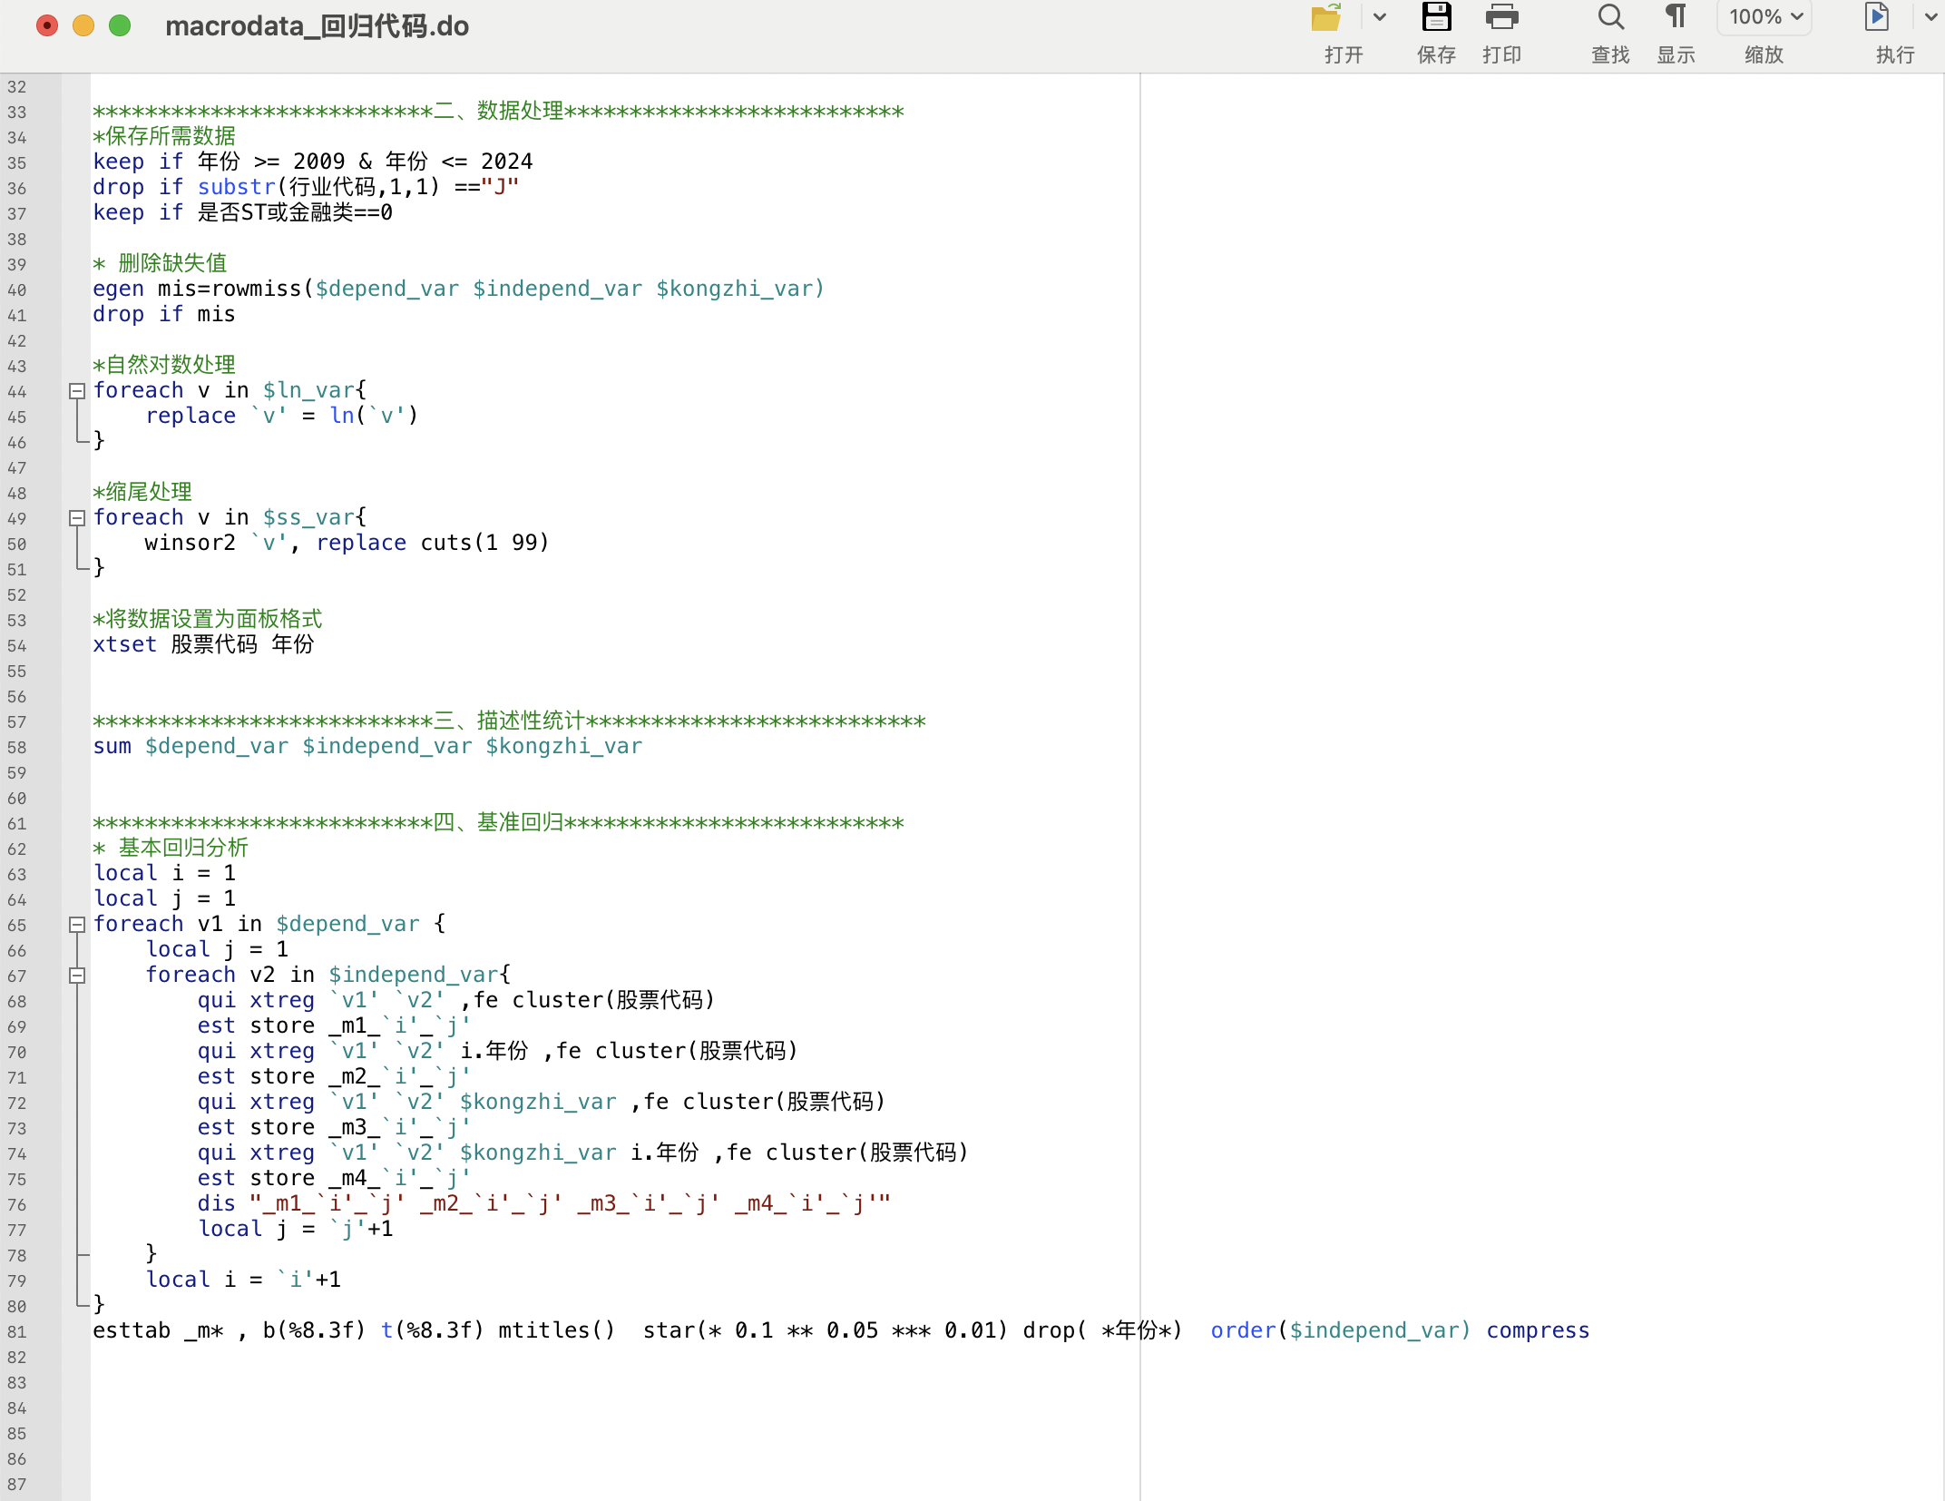Click the red close window button
Image resolution: width=1945 pixels, height=1501 pixels.
47,25
